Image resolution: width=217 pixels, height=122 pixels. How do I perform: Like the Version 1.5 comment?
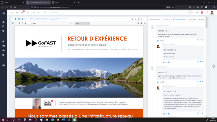click(158, 82)
